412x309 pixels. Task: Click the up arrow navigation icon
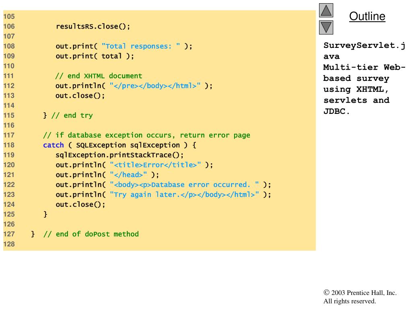click(326, 10)
